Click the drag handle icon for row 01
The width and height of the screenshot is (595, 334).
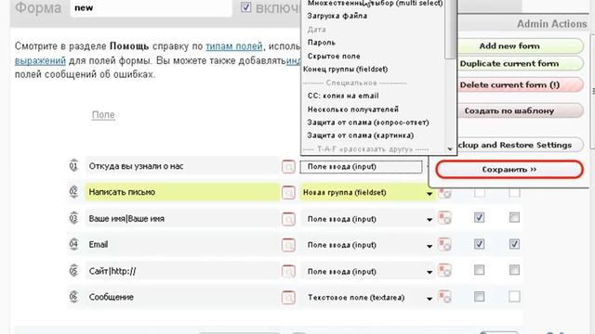pos(73,166)
